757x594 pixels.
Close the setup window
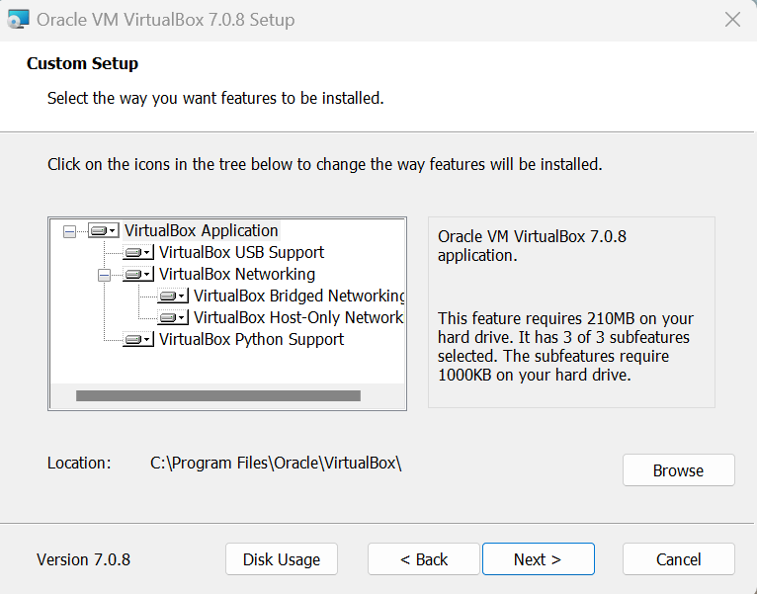point(733,20)
